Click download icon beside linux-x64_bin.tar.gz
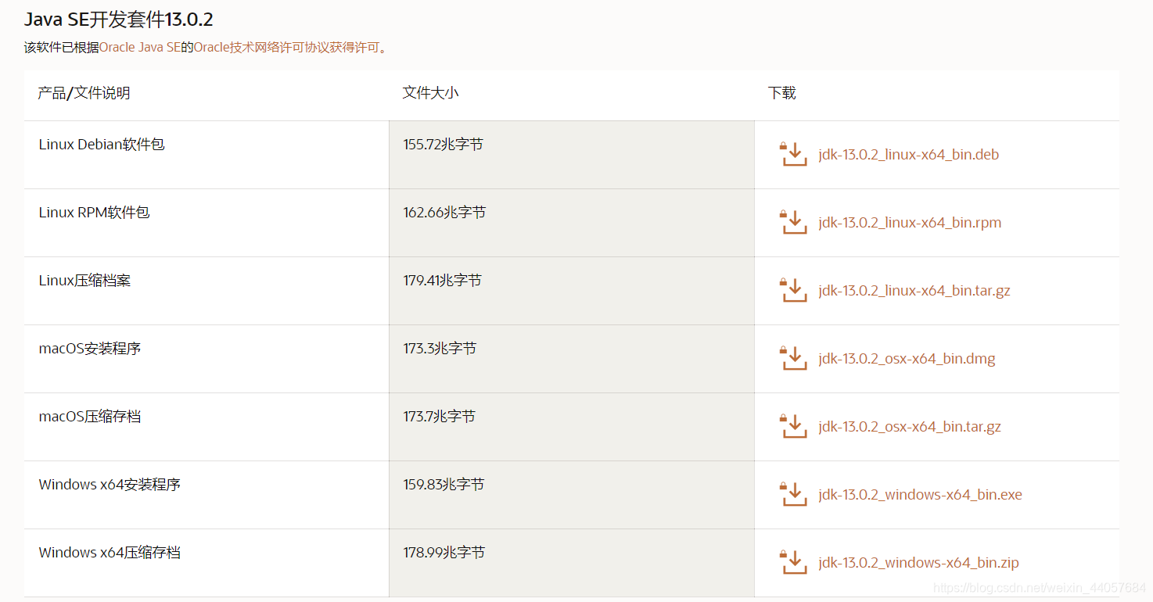Viewport: 1153px width, 602px height. click(793, 290)
